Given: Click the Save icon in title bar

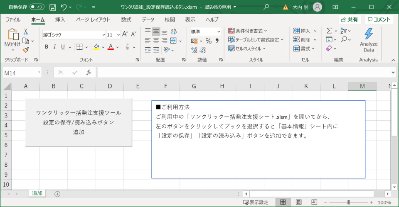Looking at the screenshot, I should point(53,7).
